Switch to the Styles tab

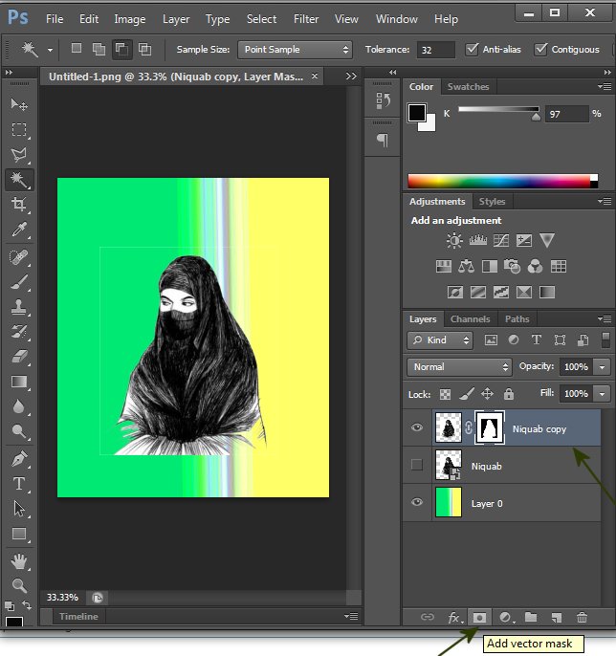pyautogui.click(x=492, y=202)
